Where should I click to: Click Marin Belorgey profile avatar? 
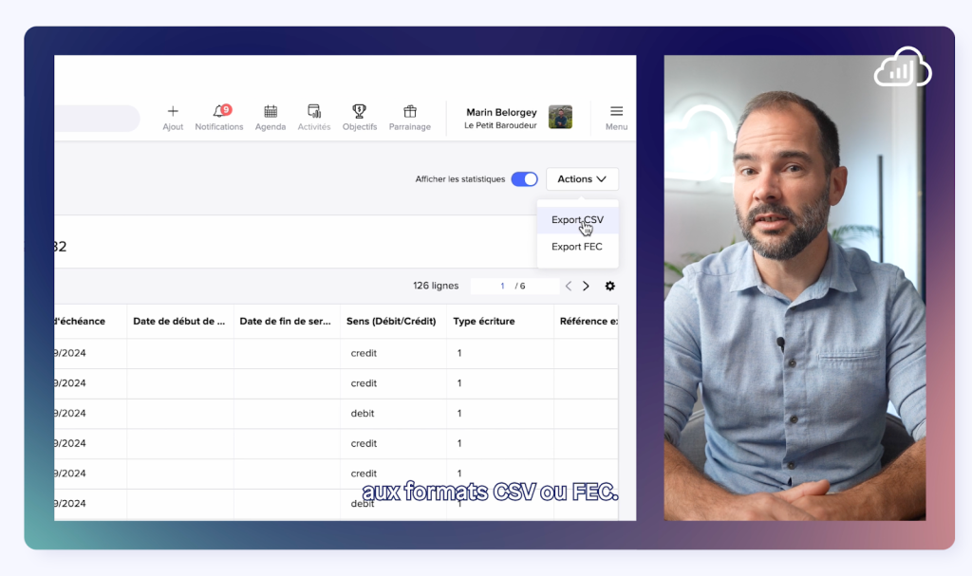pyautogui.click(x=560, y=118)
